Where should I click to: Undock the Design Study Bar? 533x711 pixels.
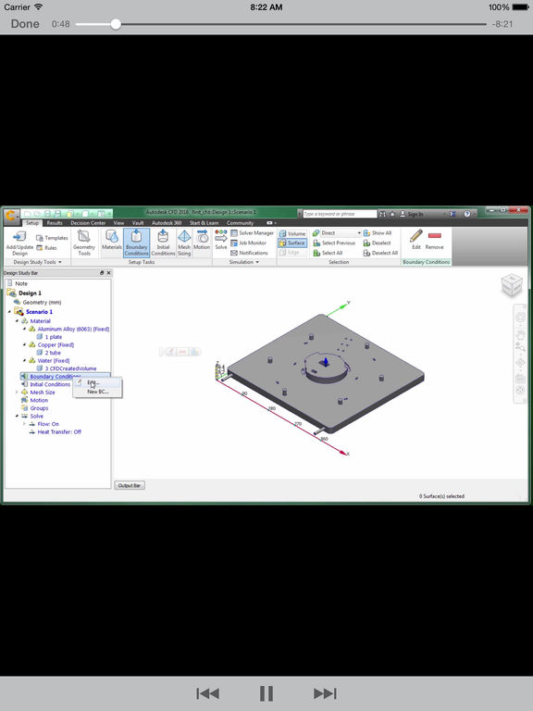point(102,273)
